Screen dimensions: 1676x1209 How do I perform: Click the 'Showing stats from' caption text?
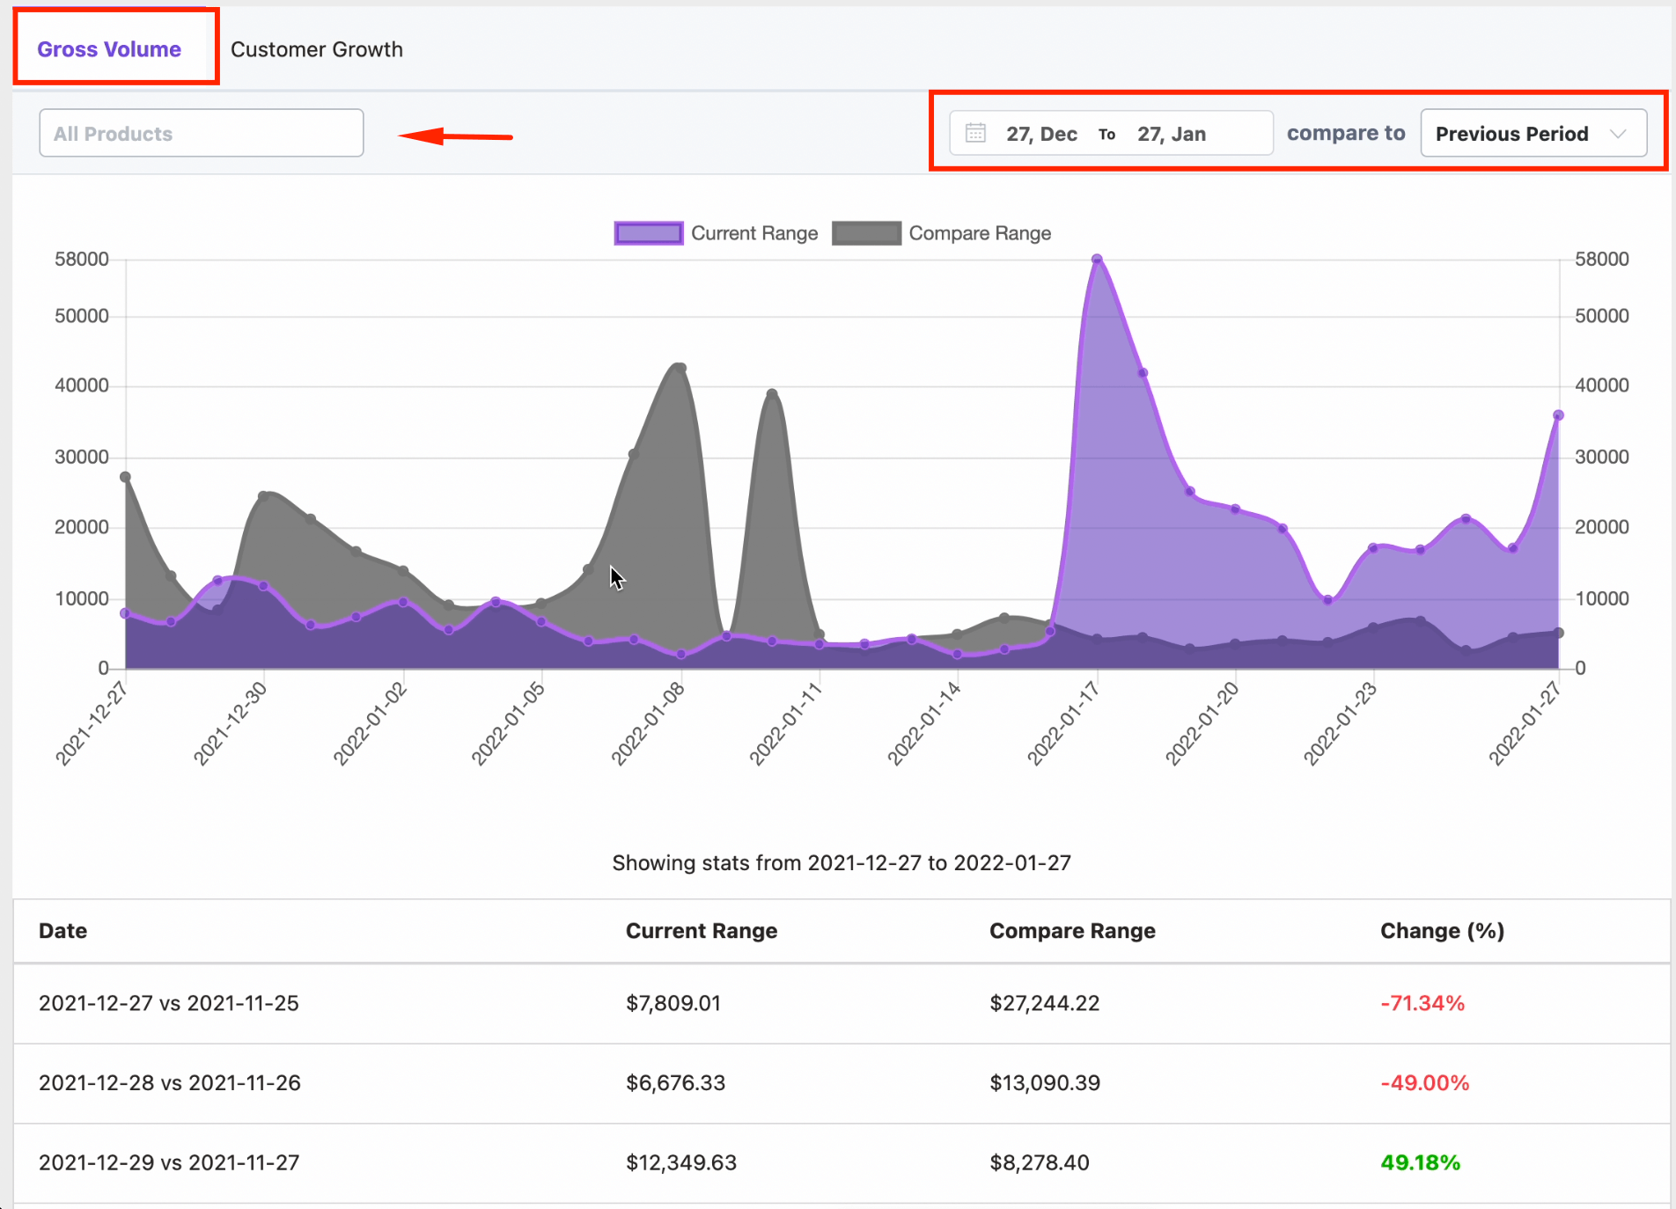point(842,863)
